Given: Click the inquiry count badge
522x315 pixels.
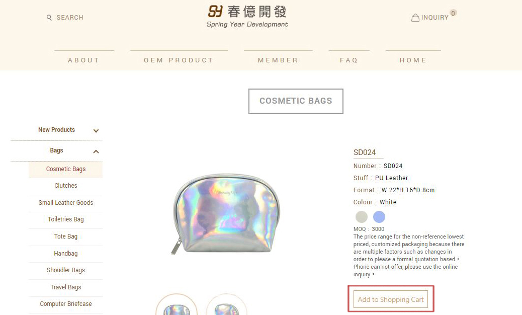Looking at the screenshot, I should coord(453,13).
